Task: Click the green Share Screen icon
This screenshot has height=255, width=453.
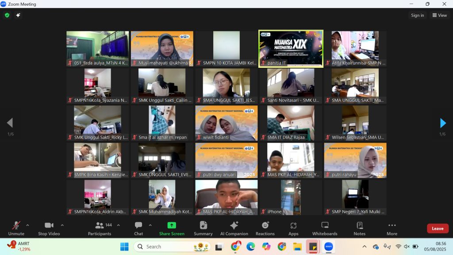Action: click(172, 228)
